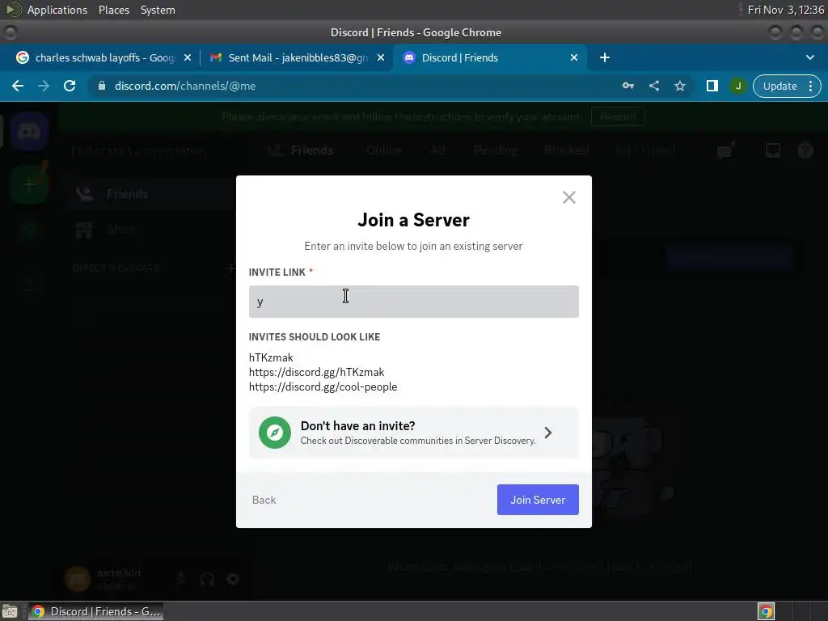
Task: Select the Online friends tab
Action: pos(384,150)
